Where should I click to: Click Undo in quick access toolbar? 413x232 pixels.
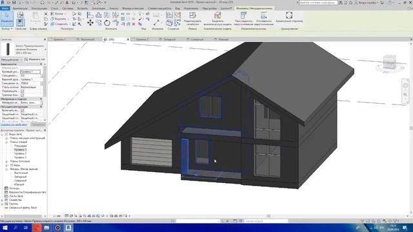point(27,3)
